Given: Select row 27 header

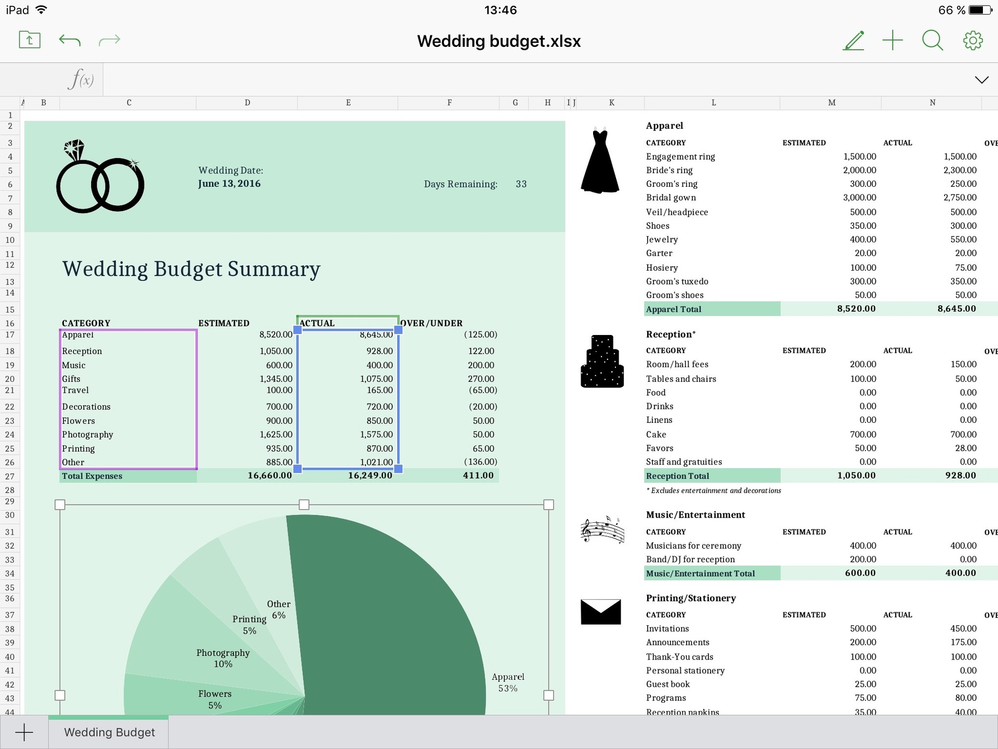Looking at the screenshot, I should tap(10, 475).
